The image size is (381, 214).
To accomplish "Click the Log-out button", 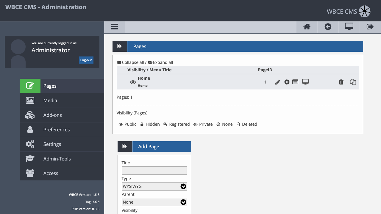I will 86,60.
